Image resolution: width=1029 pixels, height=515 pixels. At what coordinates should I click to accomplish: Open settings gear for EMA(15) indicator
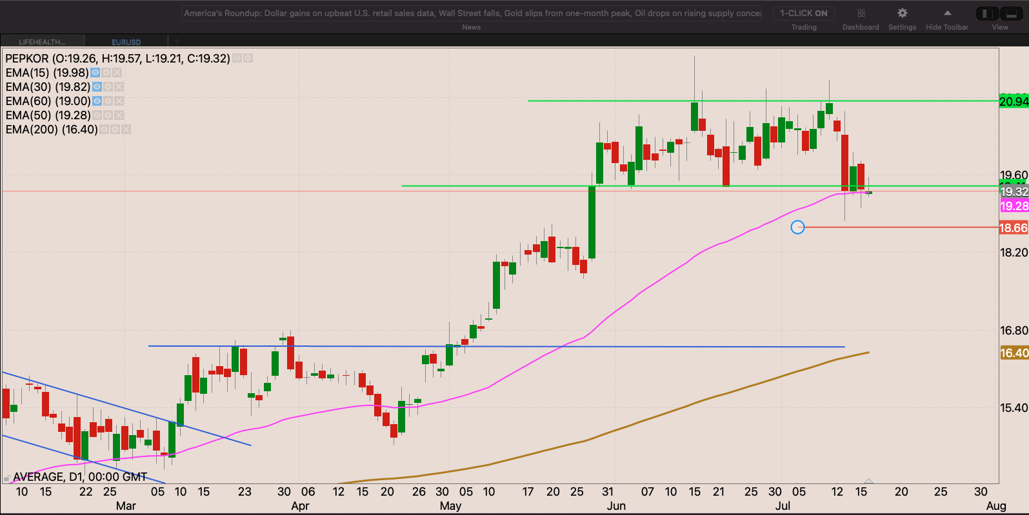(106, 73)
